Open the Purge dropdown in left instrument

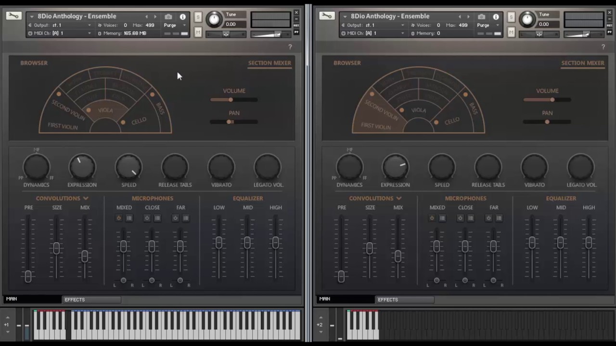pyautogui.click(x=174, y=25)
